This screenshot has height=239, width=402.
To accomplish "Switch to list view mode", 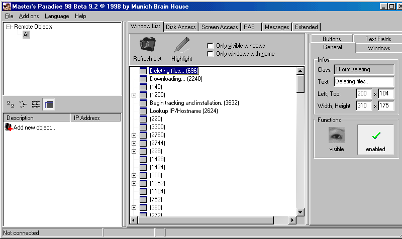I will 36,104.
